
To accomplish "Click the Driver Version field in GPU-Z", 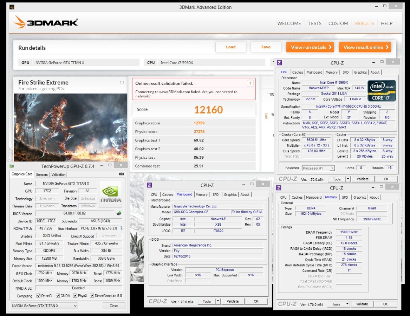I will (x=79, y=266).
